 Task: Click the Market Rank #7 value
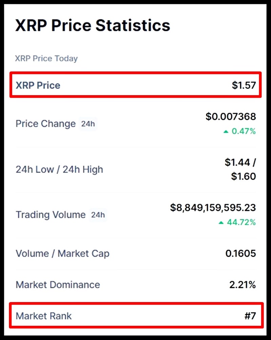tap(250, 316)
